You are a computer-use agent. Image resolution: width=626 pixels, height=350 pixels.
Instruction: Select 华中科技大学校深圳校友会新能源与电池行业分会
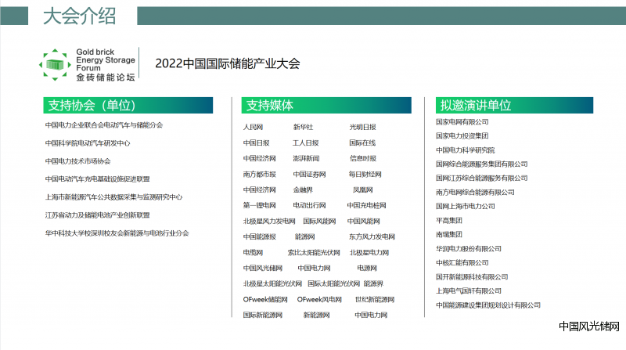coord(117,233)
